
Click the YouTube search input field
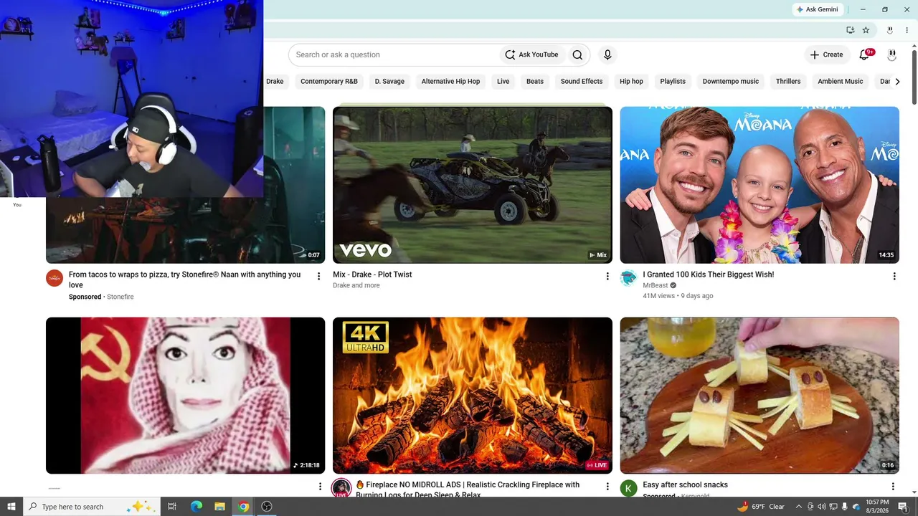point(394,54)
